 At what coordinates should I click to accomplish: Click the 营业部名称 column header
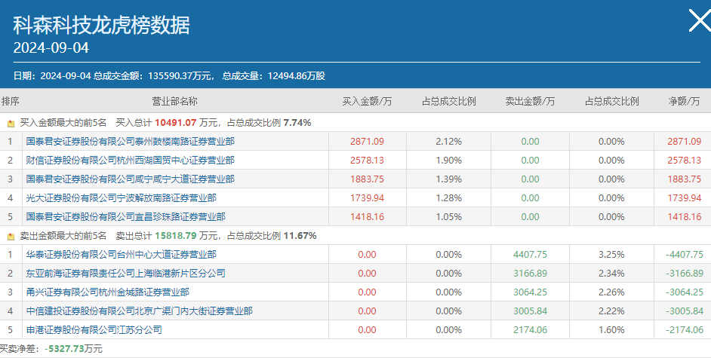tap(174, 101)
